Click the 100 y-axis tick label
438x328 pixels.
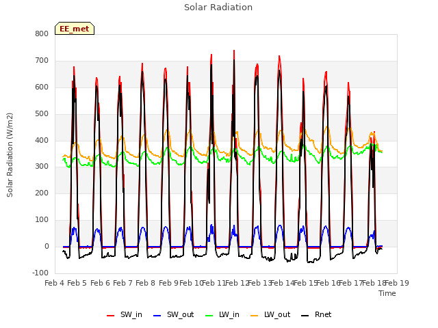[42, 220]
